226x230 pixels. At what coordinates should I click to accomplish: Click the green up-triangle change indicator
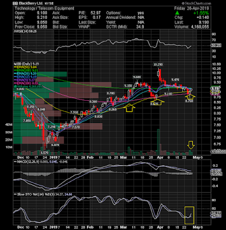click(x=177, y=13)
